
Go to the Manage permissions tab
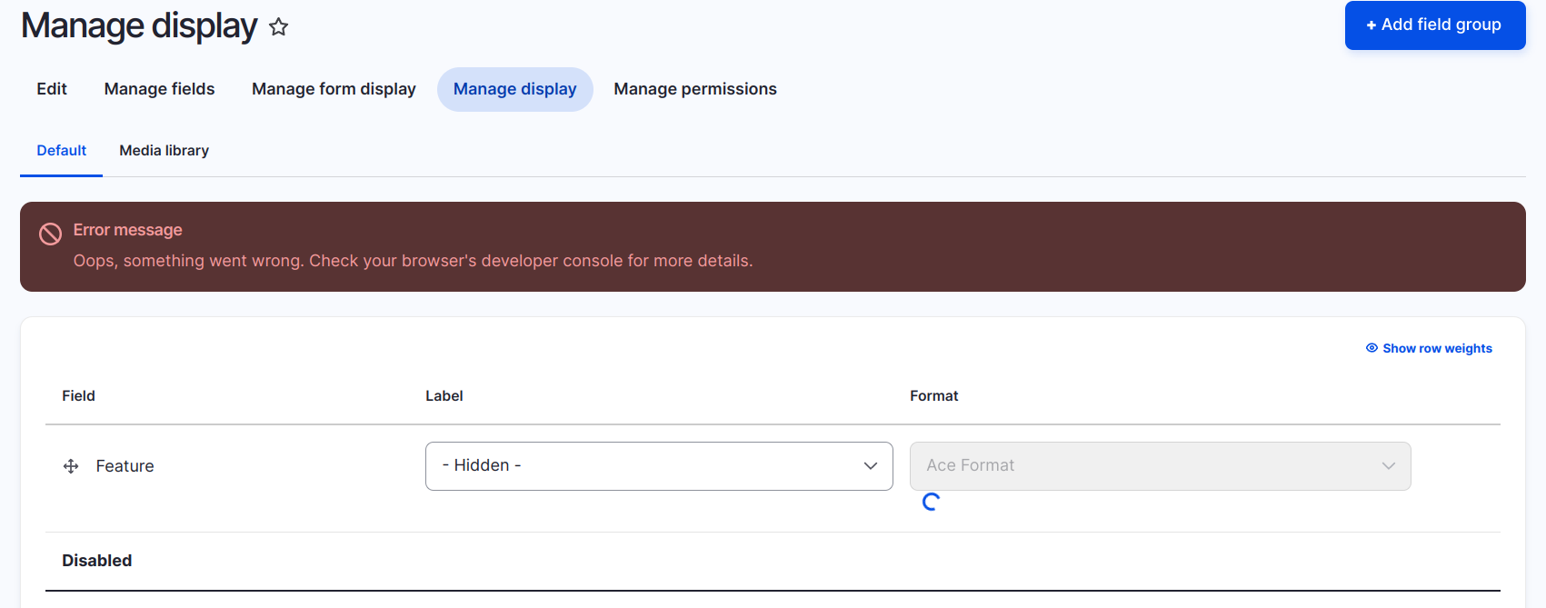tap(695, 88)
